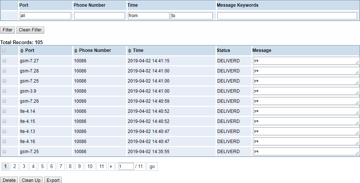Check the lte-4.13 row checkbox
Viewport: 360px width, 183px height.
4,131
